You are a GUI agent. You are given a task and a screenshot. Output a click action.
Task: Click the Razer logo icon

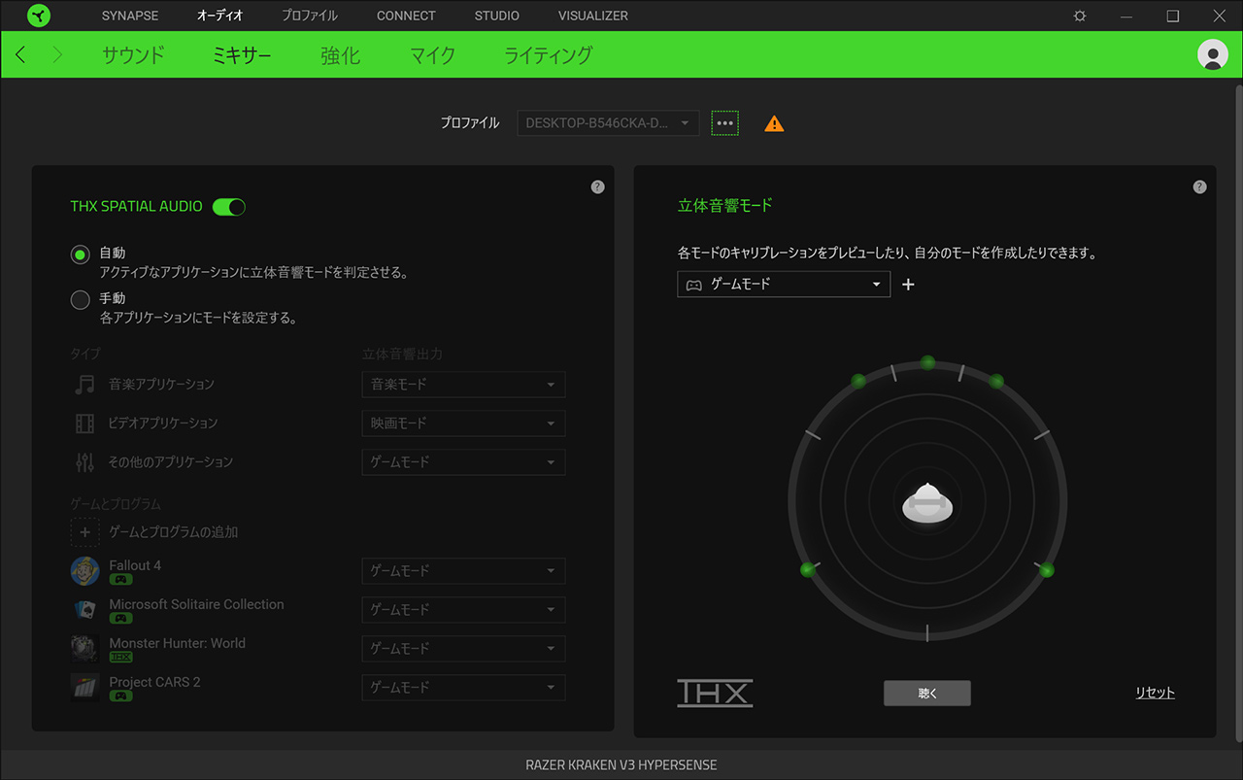click(39, 16)
